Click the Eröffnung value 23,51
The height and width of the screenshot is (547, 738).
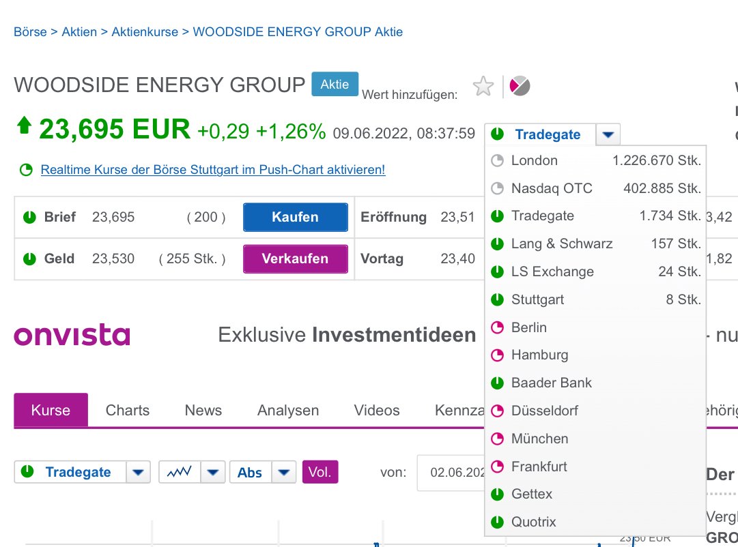point(457,218)
